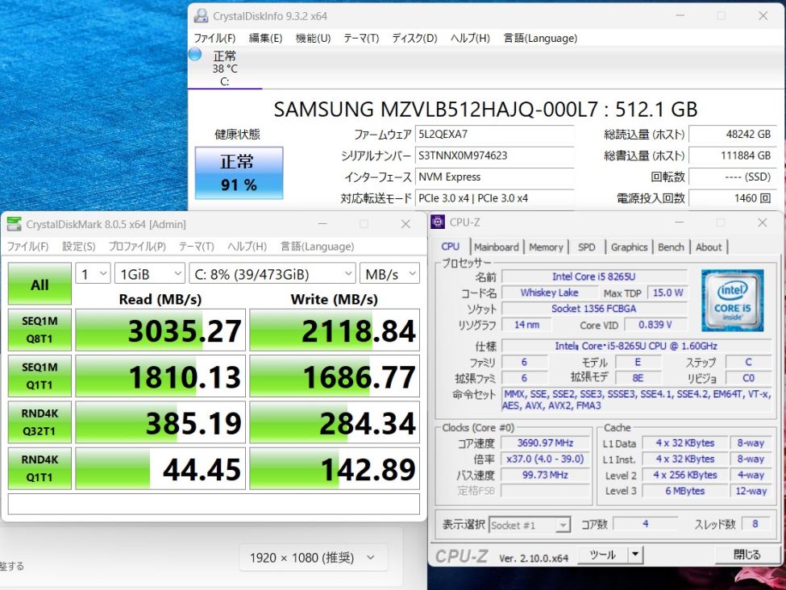
Task: Open the test size dropdown showing 1GiB
Action: (150, 274)
